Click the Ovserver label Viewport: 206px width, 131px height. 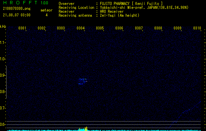coord(66,4)
